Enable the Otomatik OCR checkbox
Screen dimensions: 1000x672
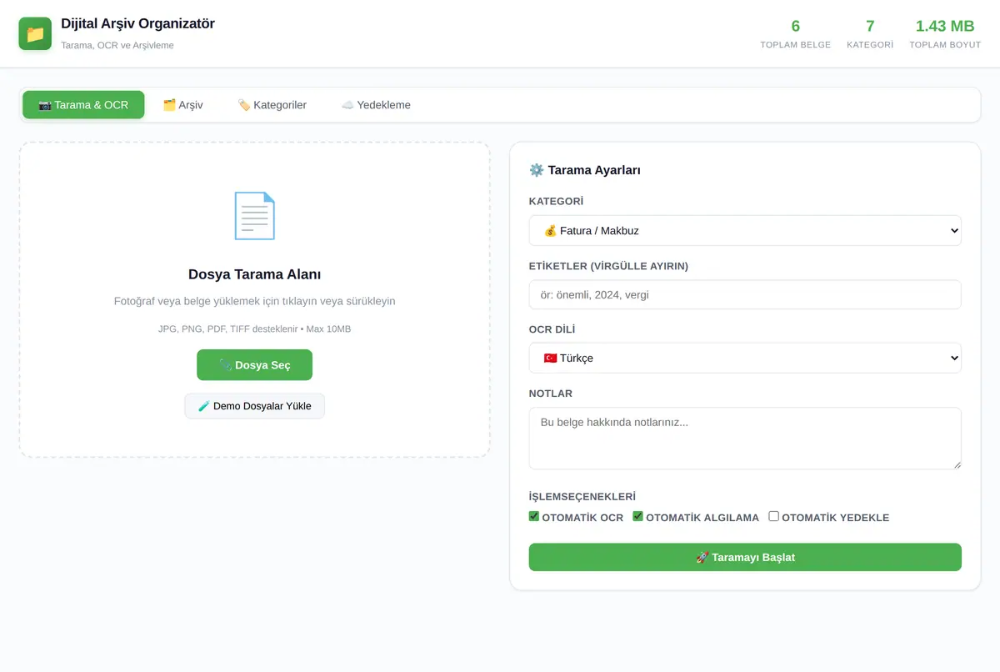534,516
